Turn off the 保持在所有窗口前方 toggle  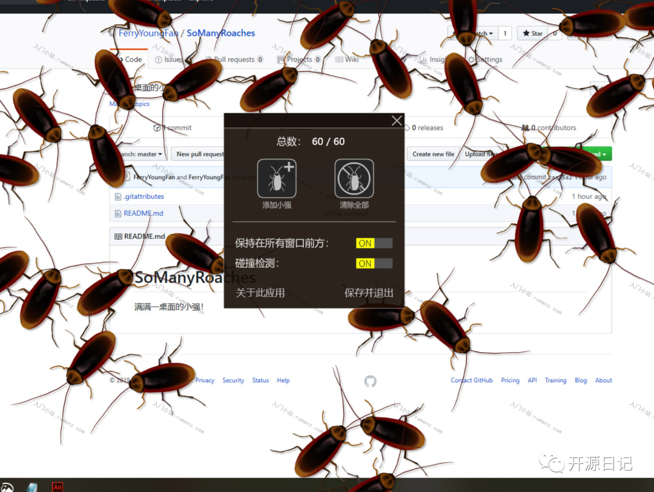[374, 243]
